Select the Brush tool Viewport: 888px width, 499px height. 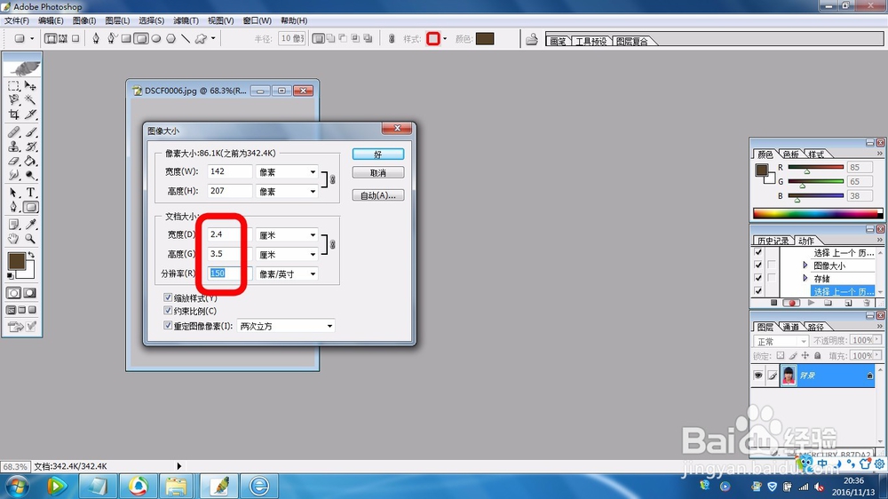(x=30, y=132)
